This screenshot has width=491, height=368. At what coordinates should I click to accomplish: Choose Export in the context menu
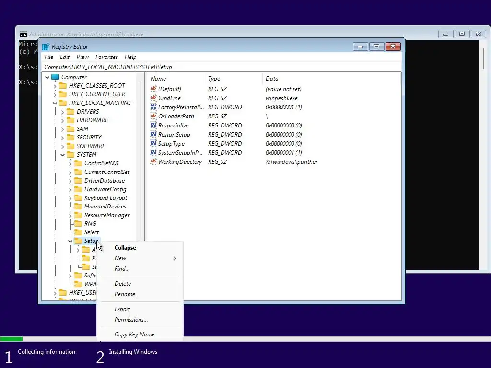(140, 309)
